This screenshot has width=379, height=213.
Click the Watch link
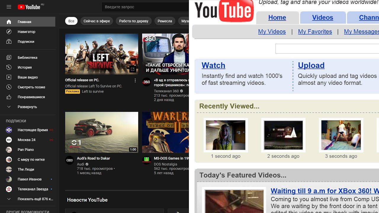coord(213,65)
